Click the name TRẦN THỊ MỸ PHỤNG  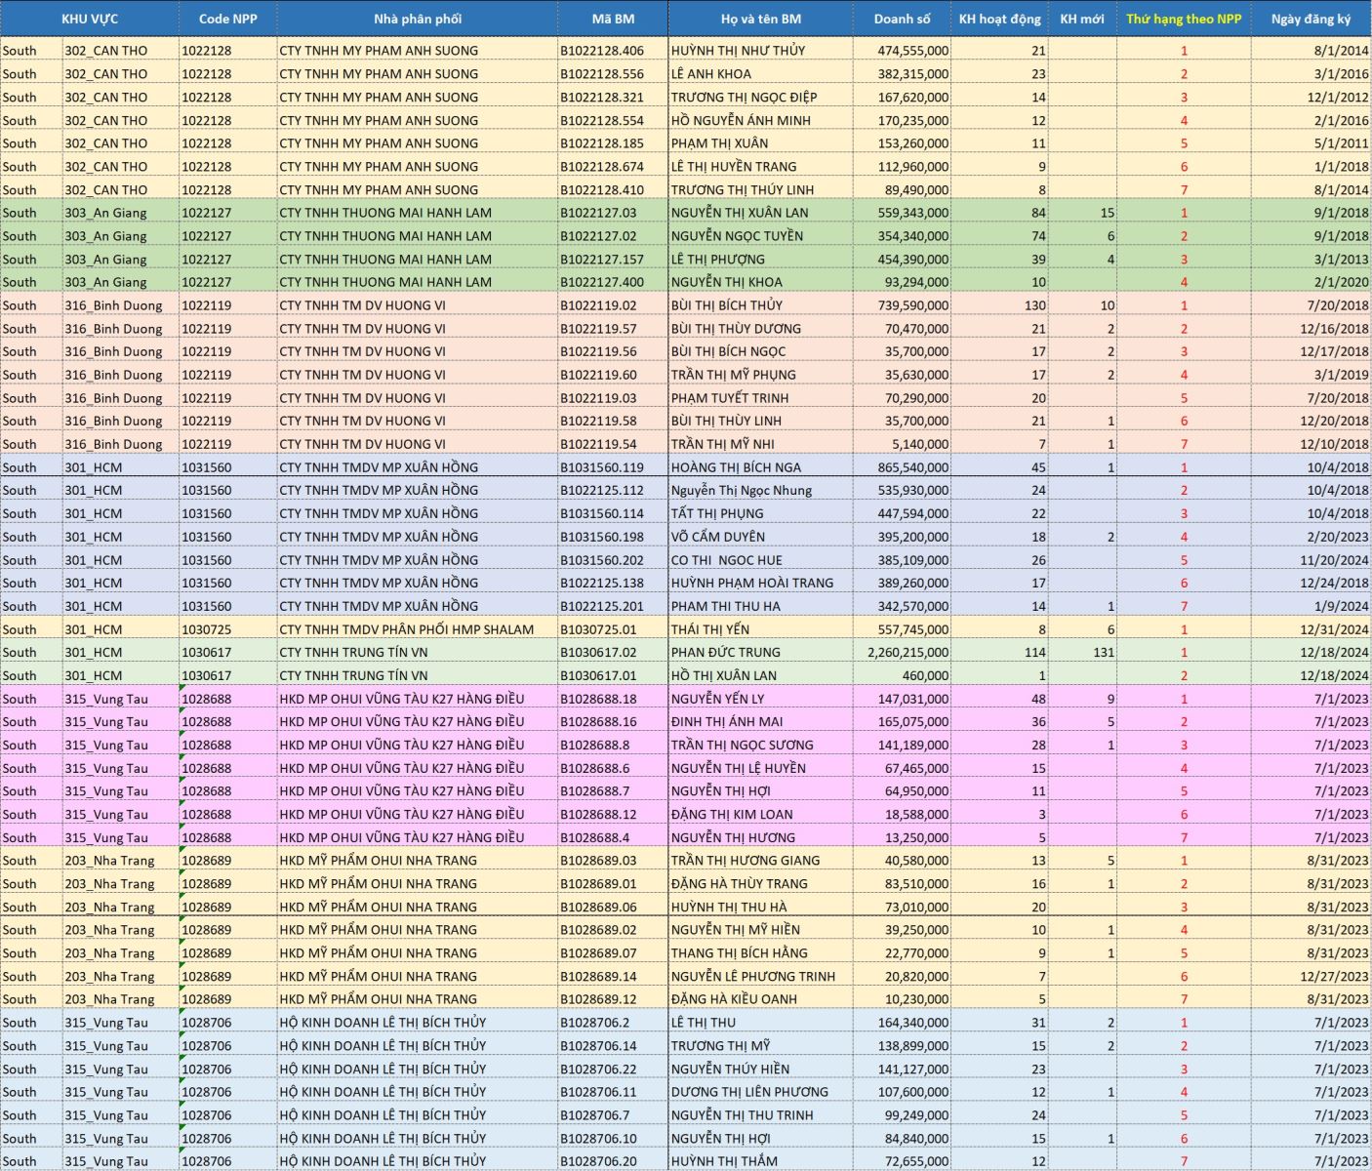tap(734, 375)
